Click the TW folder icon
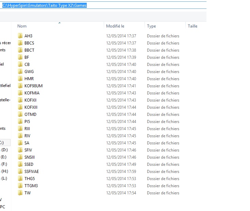This screenshot has height=211, width=250. [x=20, y=193]
